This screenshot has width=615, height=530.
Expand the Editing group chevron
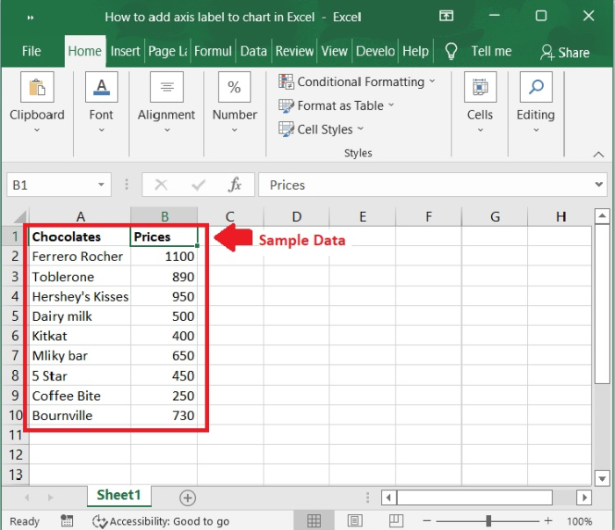536,130
